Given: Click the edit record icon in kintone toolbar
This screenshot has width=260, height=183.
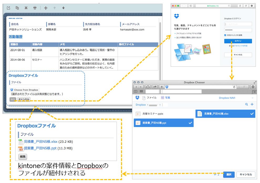Looking at the screenshot, I should point(8,8).
